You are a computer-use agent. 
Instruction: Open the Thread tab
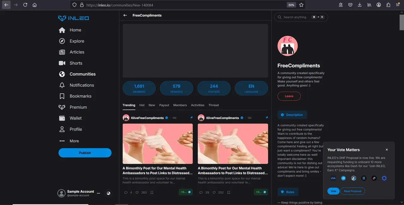214,105
